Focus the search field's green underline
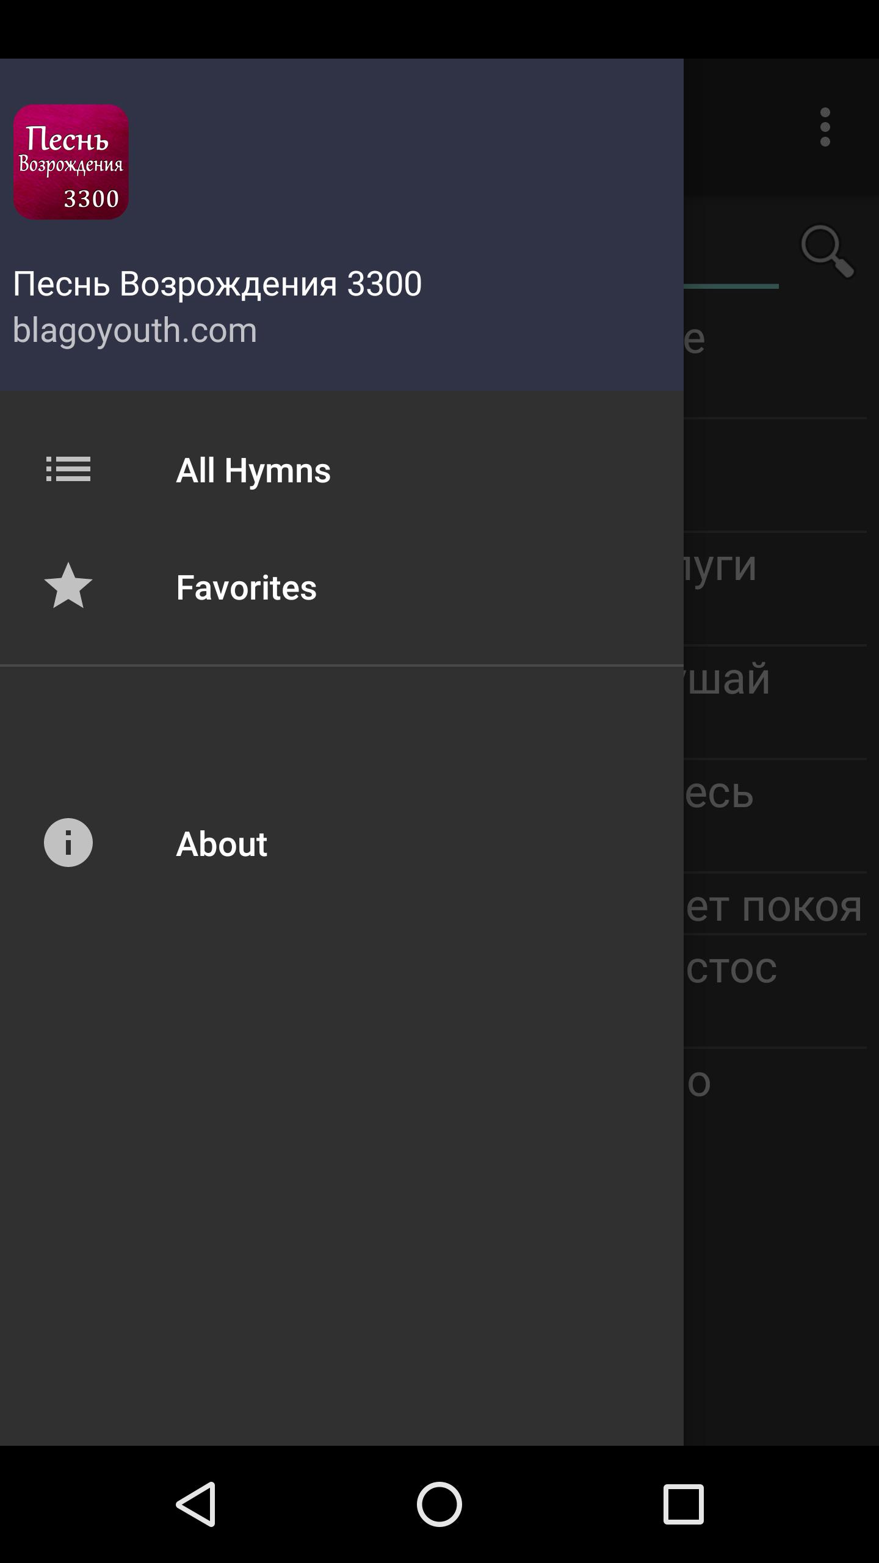Image resolution: width=879 pixels, height=1563 pixels. tap(731, 286)
